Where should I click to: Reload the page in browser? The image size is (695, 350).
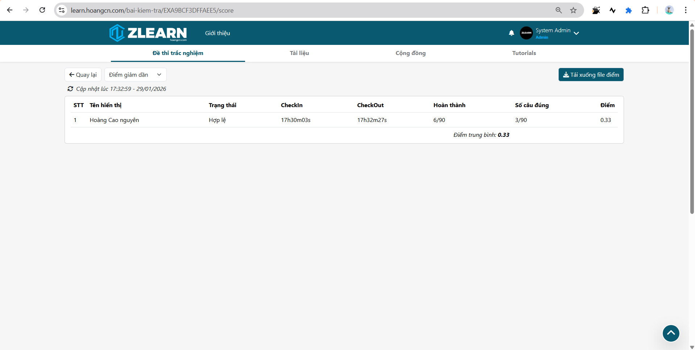pyautogui.click(x=42, y=10)
